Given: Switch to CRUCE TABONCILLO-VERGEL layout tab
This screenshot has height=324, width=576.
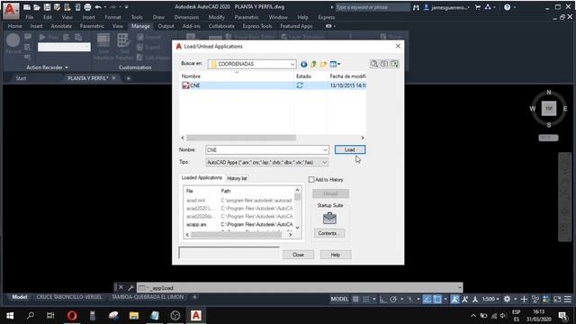Looking at the screenshot, I should (69, 297).
